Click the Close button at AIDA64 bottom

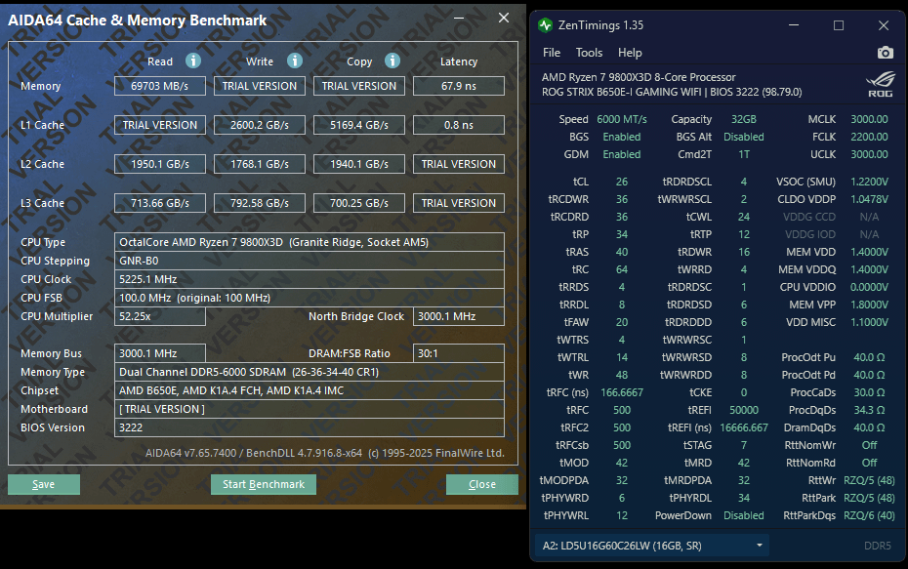481,484
